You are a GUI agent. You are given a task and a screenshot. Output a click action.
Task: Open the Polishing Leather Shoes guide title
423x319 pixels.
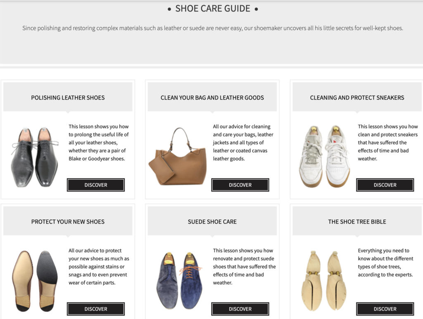click(x=67, y=98)
